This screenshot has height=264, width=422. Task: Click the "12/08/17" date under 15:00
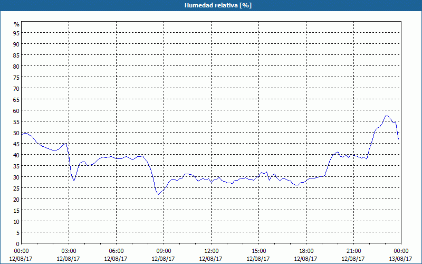[258, 259]
